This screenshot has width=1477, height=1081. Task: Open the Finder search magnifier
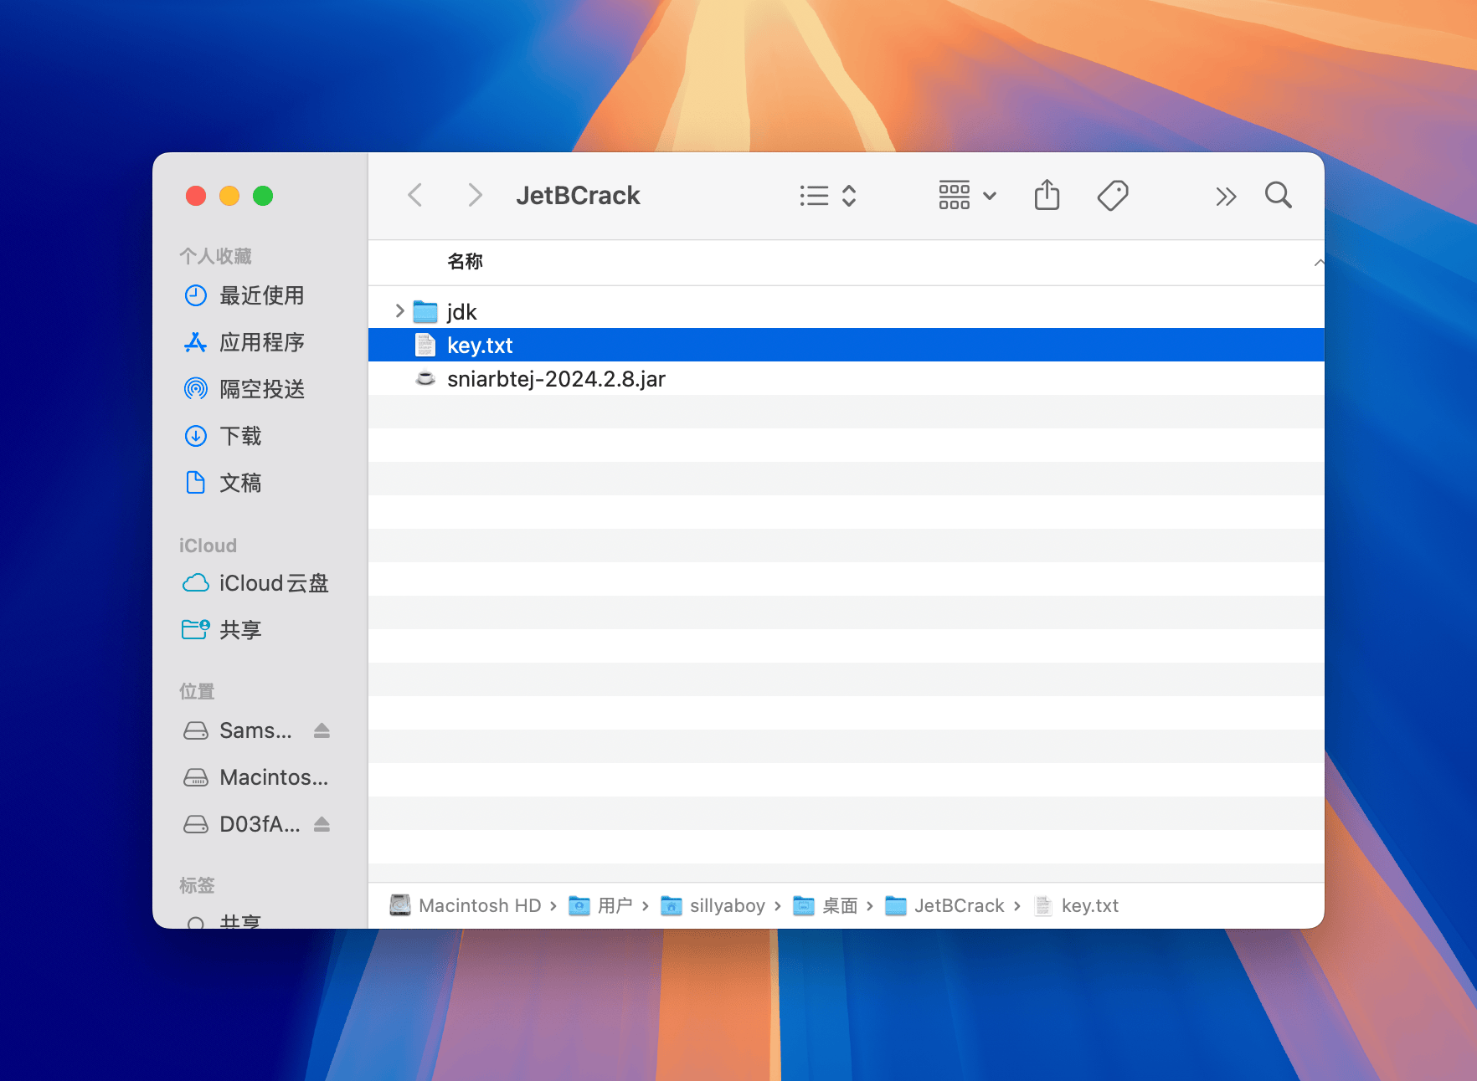click(1278, 196)
